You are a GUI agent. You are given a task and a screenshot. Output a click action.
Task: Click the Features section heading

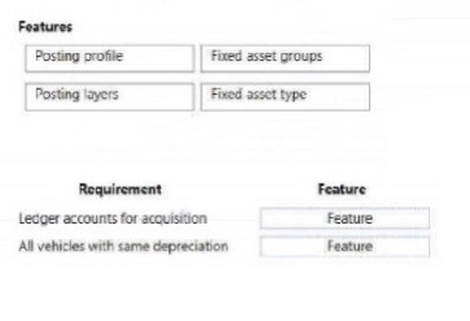coord(45,27)
